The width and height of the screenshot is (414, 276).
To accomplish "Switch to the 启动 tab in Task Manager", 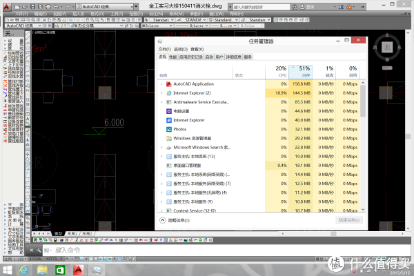I will click(x=209, y=57).
